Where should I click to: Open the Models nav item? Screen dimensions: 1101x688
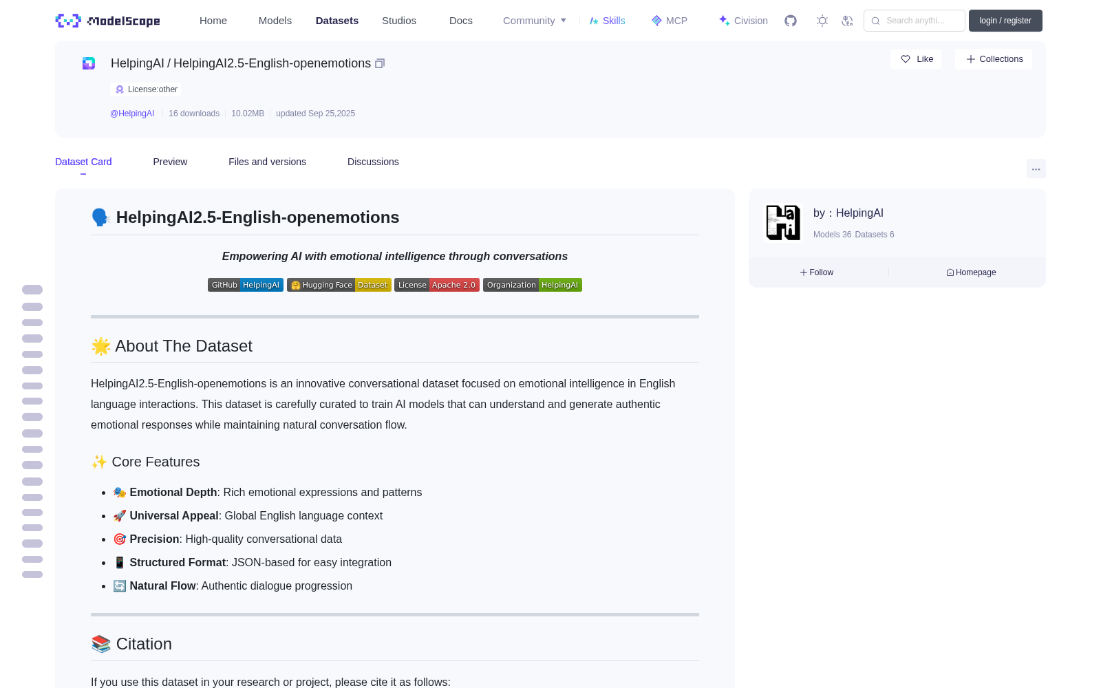[x=275, y=21]
